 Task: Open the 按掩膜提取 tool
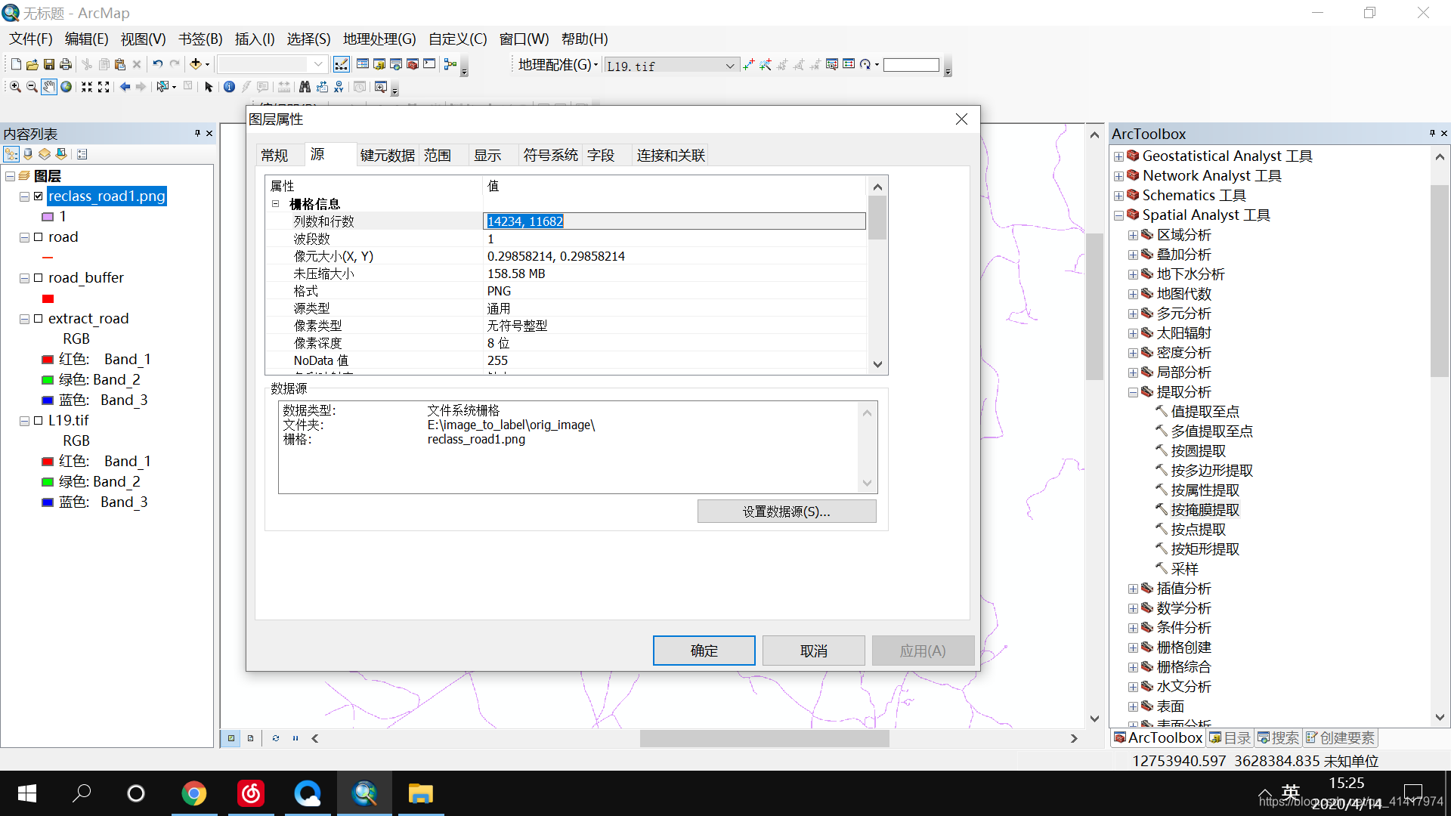(1205, 510)
